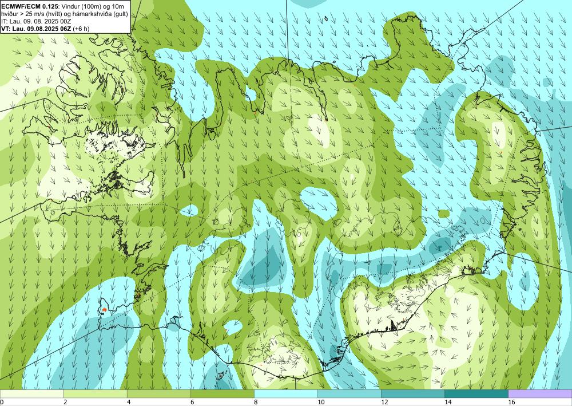Click the legend scale label "8"
The image size is (572, 406).
coord(256,402)
